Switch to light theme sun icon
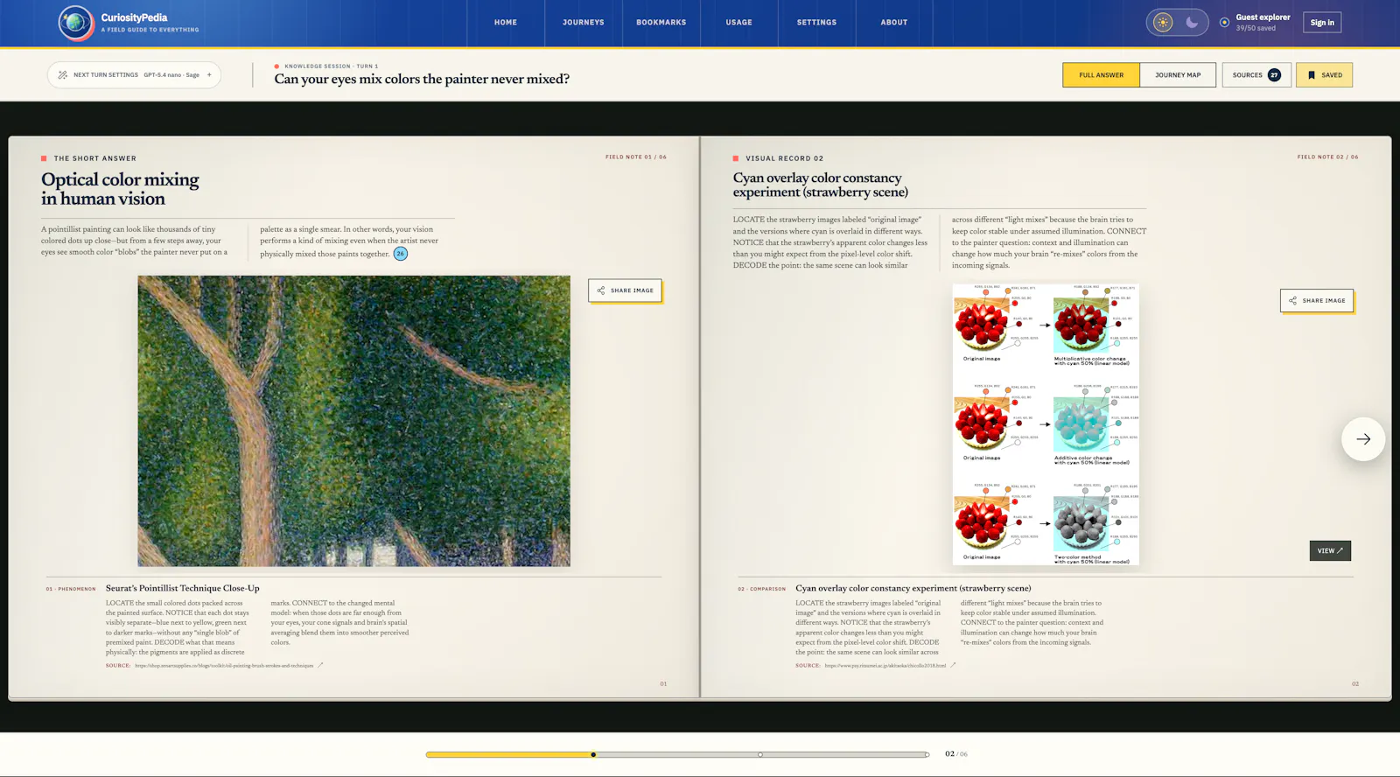The height and width of the screenshot is (777, 1400). tap(1163, 23)
